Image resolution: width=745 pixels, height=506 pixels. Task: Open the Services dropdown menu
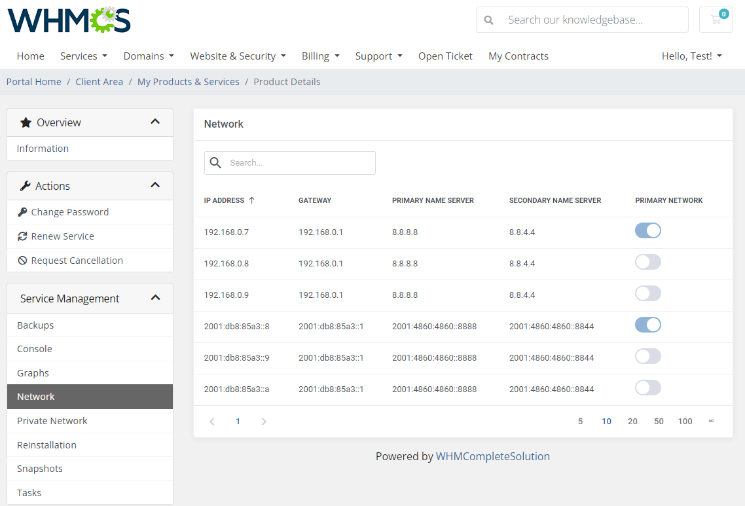(83, 56)
